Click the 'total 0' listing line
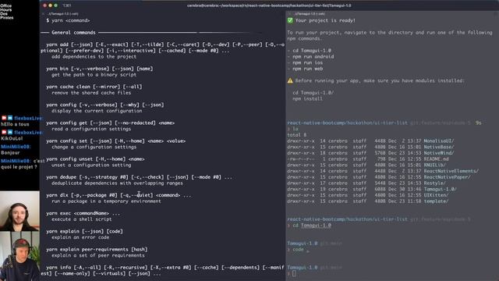499x281 pixels. pos(296,135)
